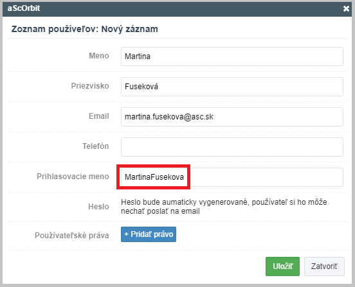The height and width of the screenshot is (287, 355).
Task: Click the Meno field label
Action: [98, 56]
